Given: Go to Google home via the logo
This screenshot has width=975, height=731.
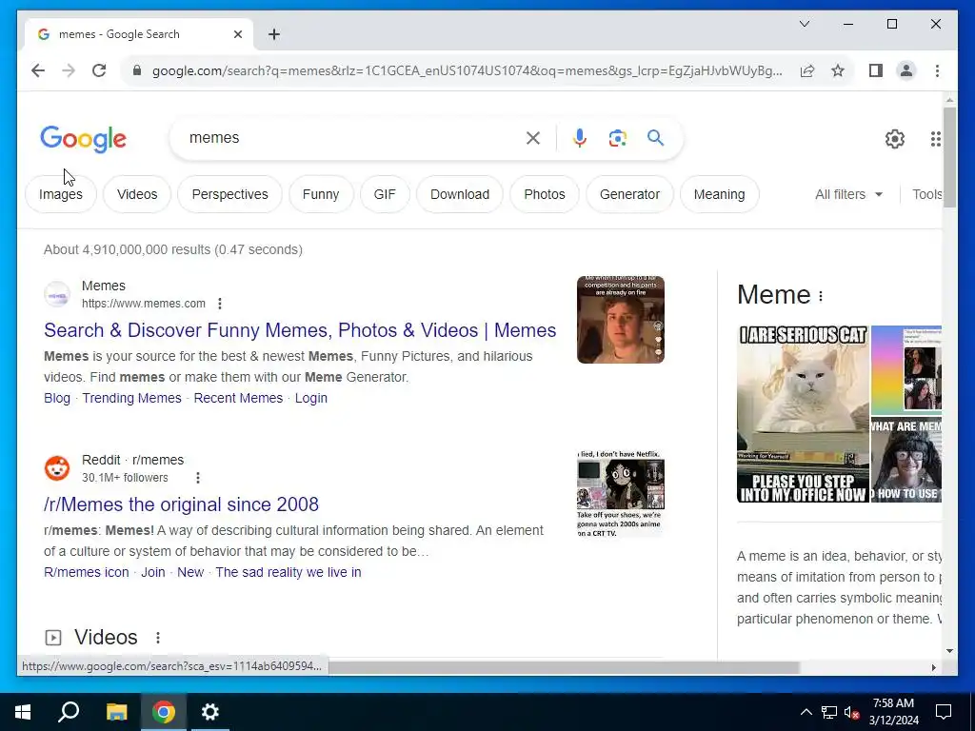Looking at the screenshot, I should tap(84, 139).
